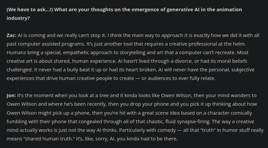
Task: Click the word "challenged." in Zac's answer
Action: pos(19,70)
